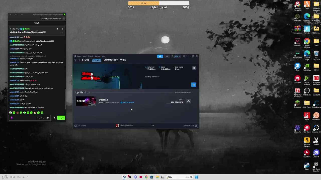Screen dimensions: 321x180
Task: Click the kick.com/popout address bar
Action: click(x=51, y=18)
